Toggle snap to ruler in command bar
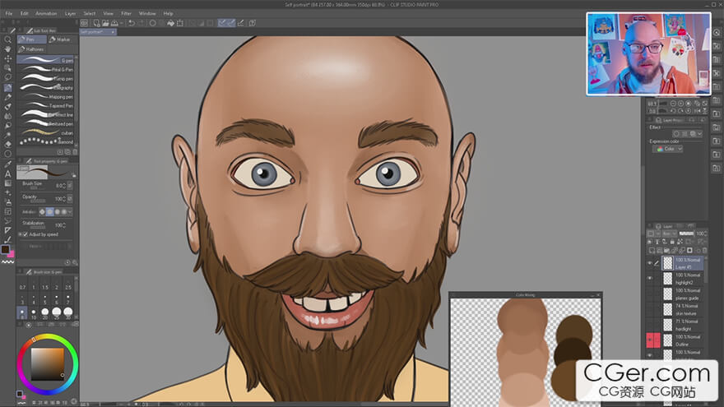Screen dimensions: 724x407 (221, 23)
